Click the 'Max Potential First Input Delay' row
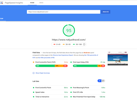The image size is (137, 100). click(x=87, y=97)
